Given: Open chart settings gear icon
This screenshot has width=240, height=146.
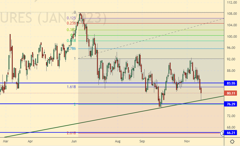Looking at the screenshot, I should pyautogui.click(x=232, y=141).
